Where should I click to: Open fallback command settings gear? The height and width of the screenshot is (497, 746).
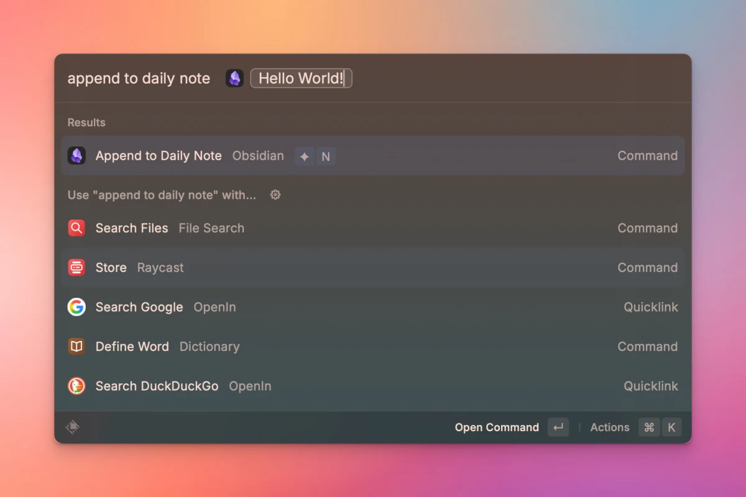(275, 195)
